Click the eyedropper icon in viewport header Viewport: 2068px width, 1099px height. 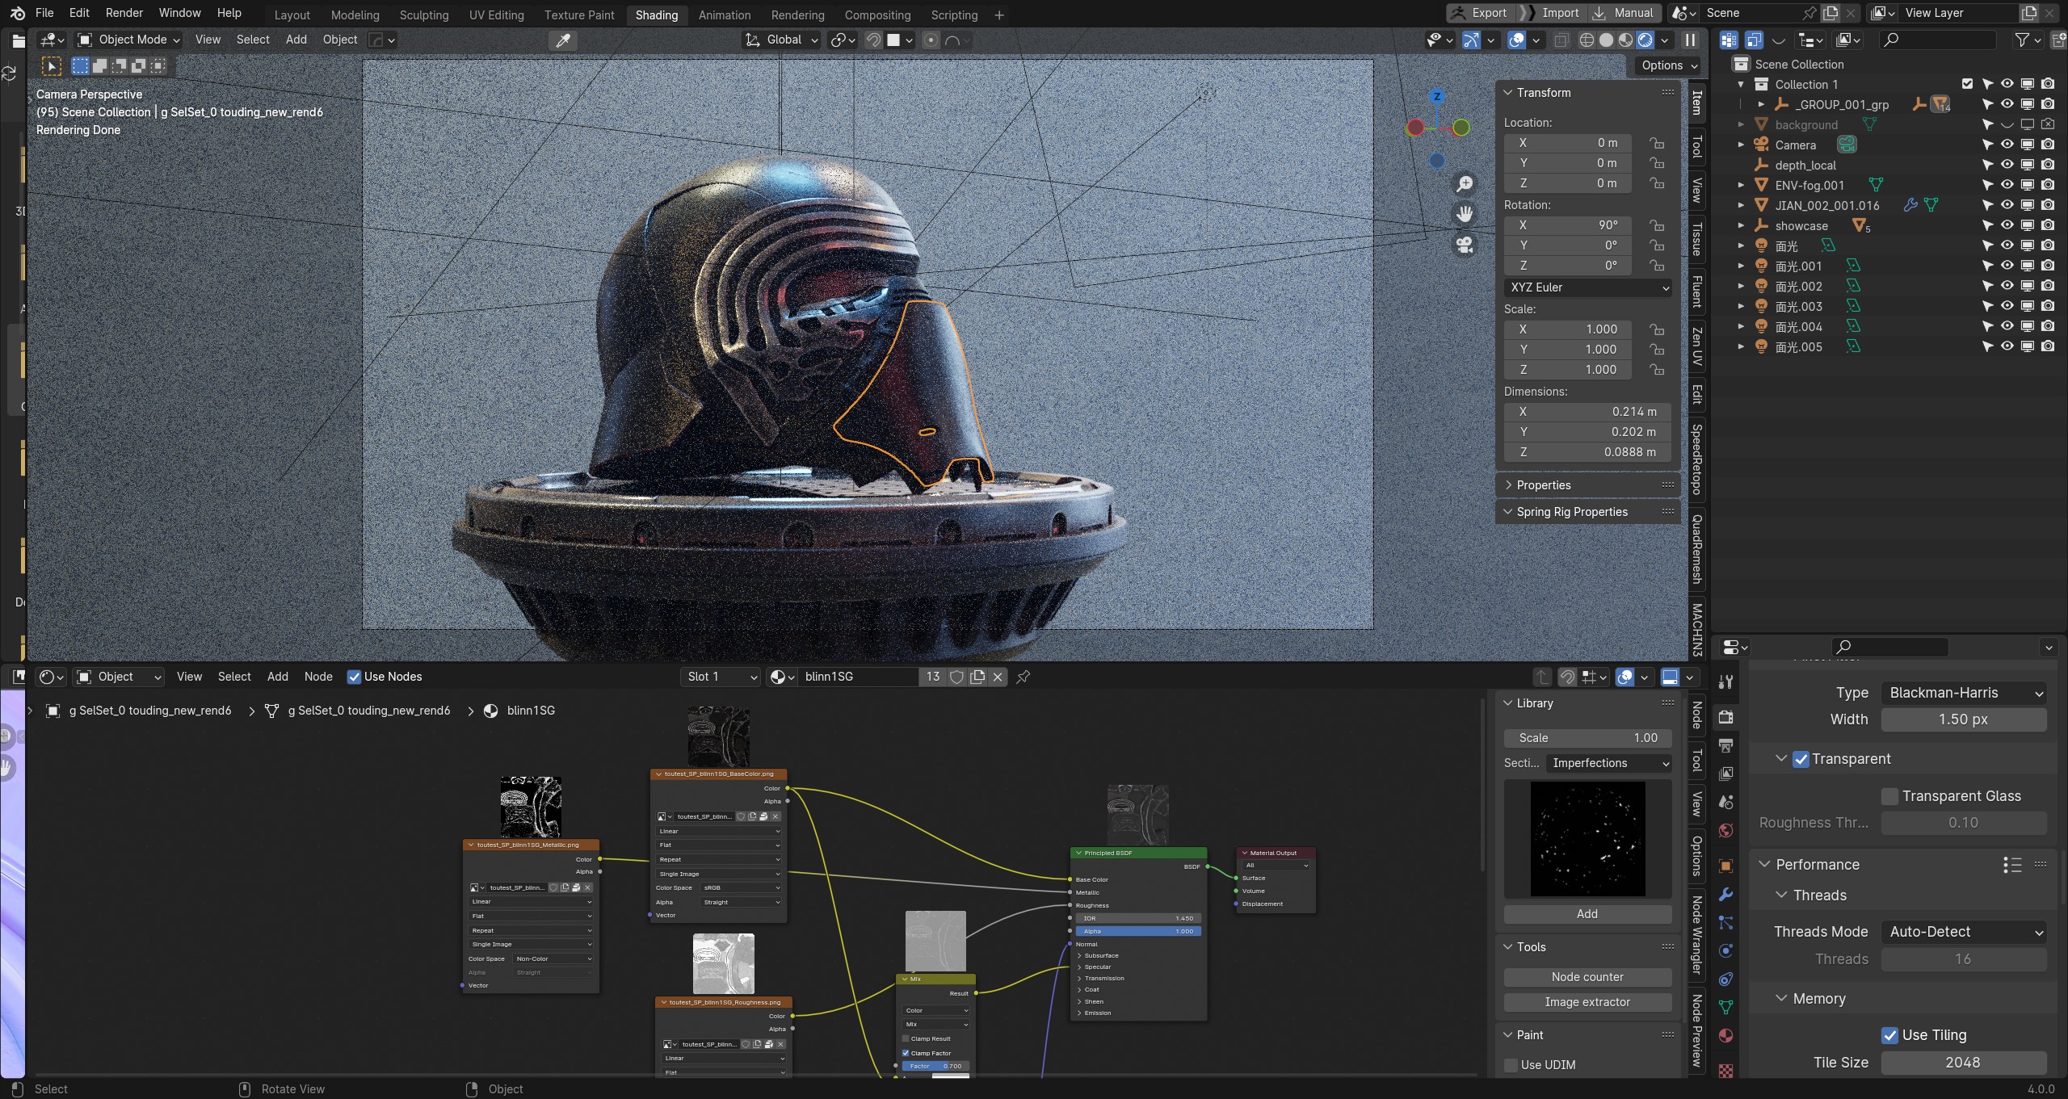563,40
